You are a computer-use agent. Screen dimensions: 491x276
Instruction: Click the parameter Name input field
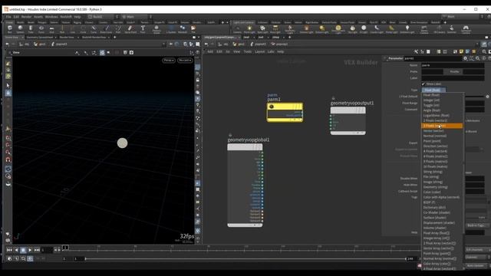[x=453, y=65]
